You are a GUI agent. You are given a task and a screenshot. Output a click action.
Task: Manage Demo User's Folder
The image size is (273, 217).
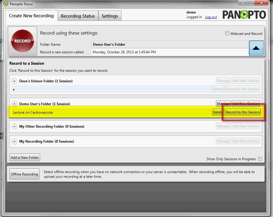(223, 104)
